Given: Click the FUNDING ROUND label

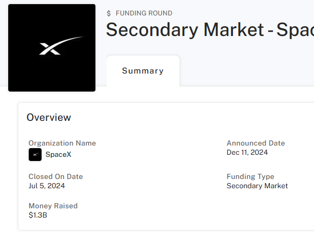Looking at the screenshot, I should 144,13.
